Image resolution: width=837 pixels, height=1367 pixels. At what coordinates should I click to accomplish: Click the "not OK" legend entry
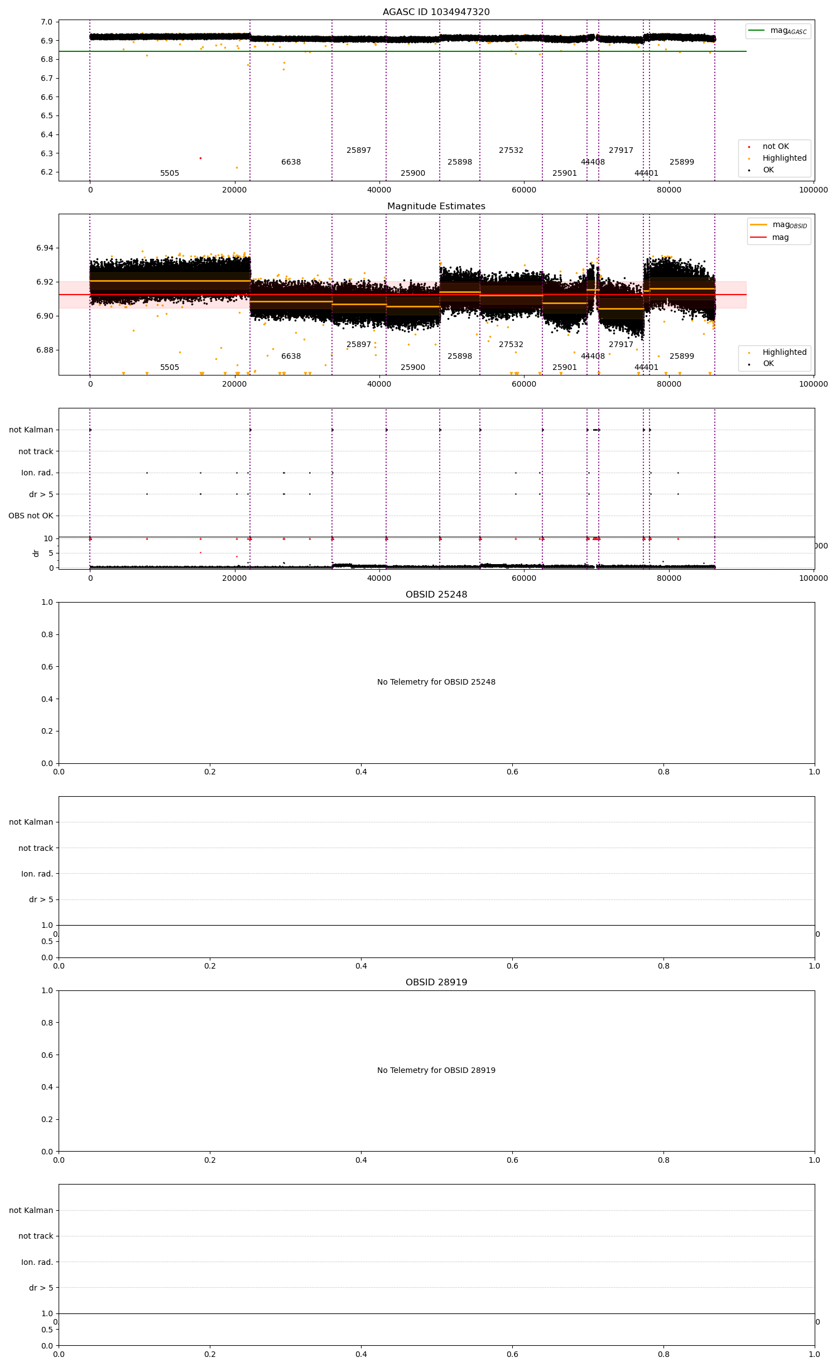(x=769, y=146)
